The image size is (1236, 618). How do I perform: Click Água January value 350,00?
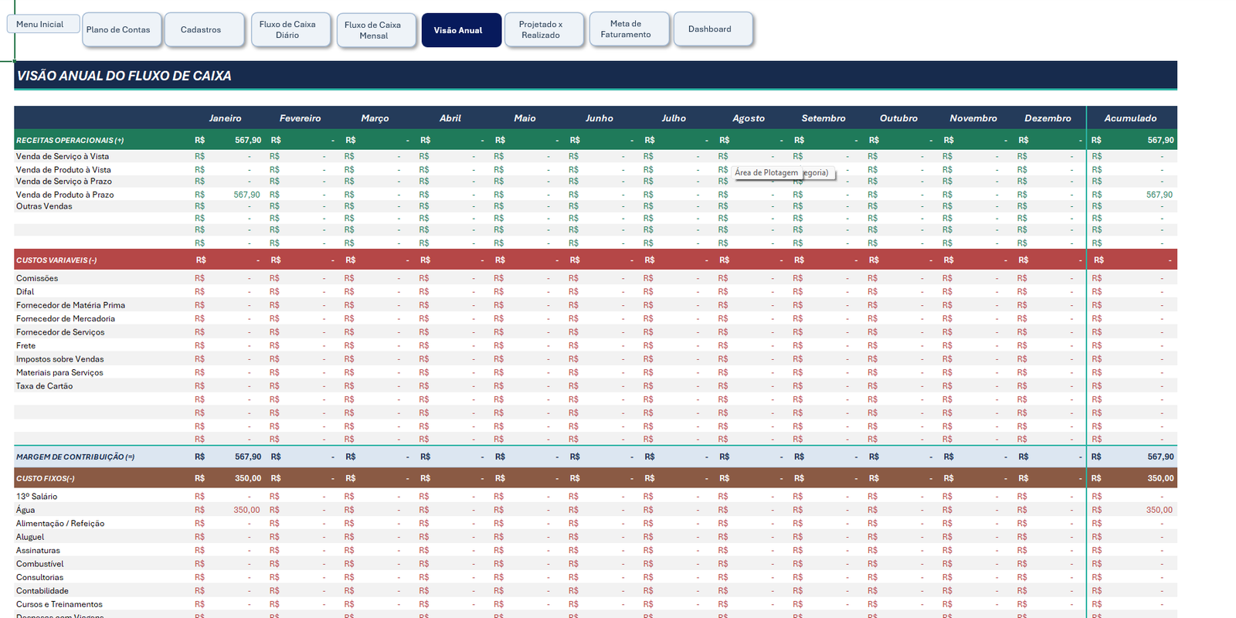(246, 510)
